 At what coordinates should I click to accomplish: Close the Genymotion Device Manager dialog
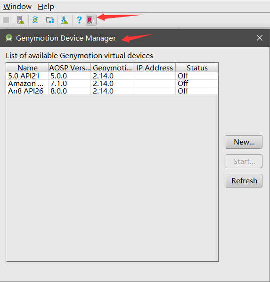pos(260,38)
